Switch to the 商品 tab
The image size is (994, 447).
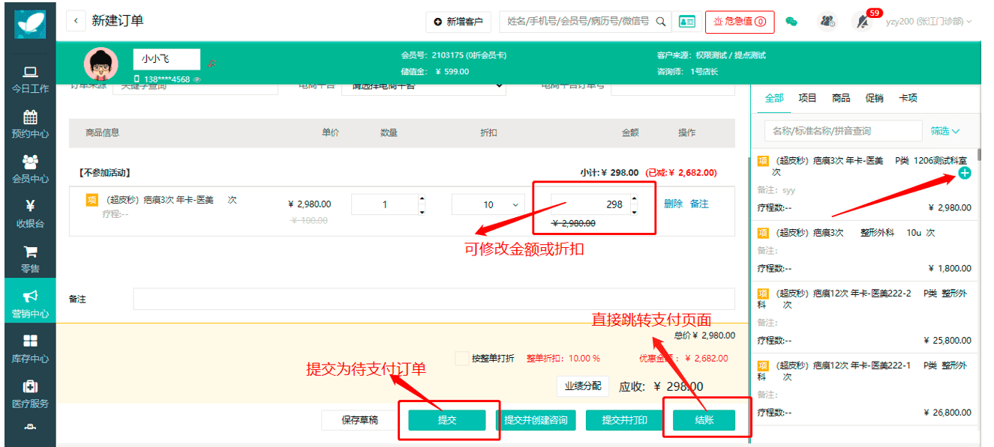(x=841, y=98)
